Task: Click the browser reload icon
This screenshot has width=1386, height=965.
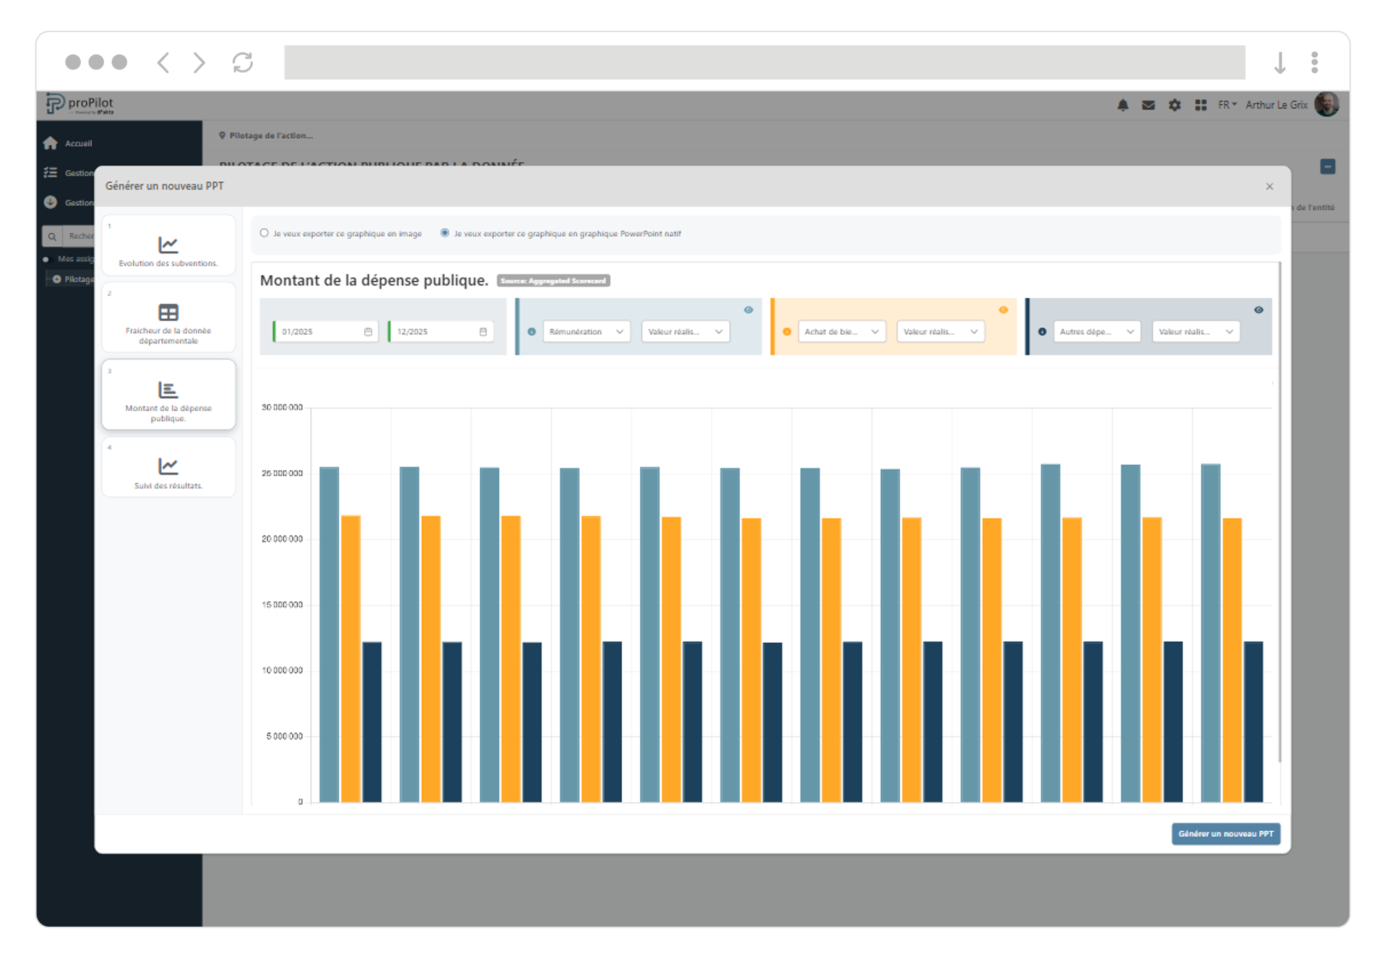Action: [243, 62]
